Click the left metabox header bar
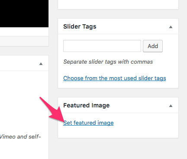 [x=24, y=63]
